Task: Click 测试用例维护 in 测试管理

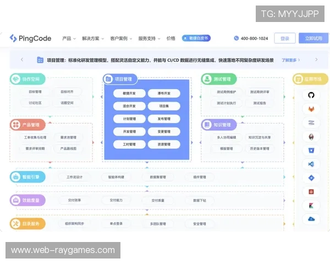Action: 227,92
